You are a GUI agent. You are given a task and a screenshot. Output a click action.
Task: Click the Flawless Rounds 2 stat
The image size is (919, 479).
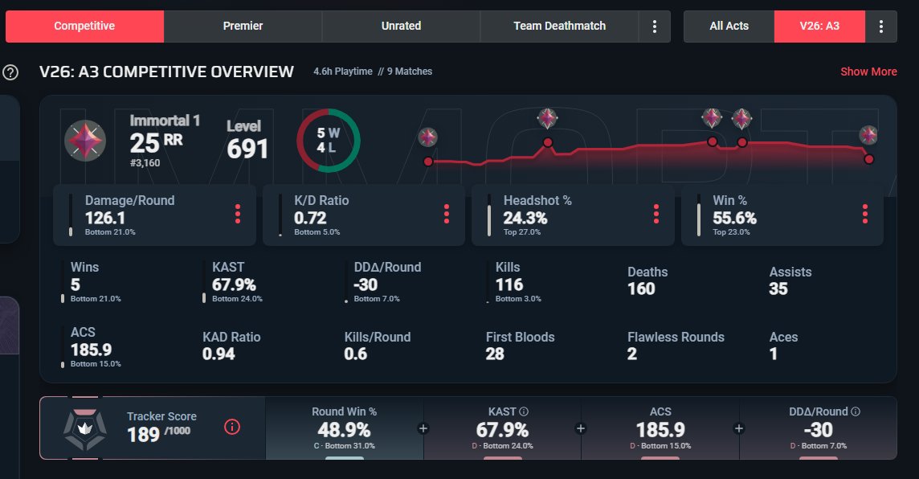(676, 346)
